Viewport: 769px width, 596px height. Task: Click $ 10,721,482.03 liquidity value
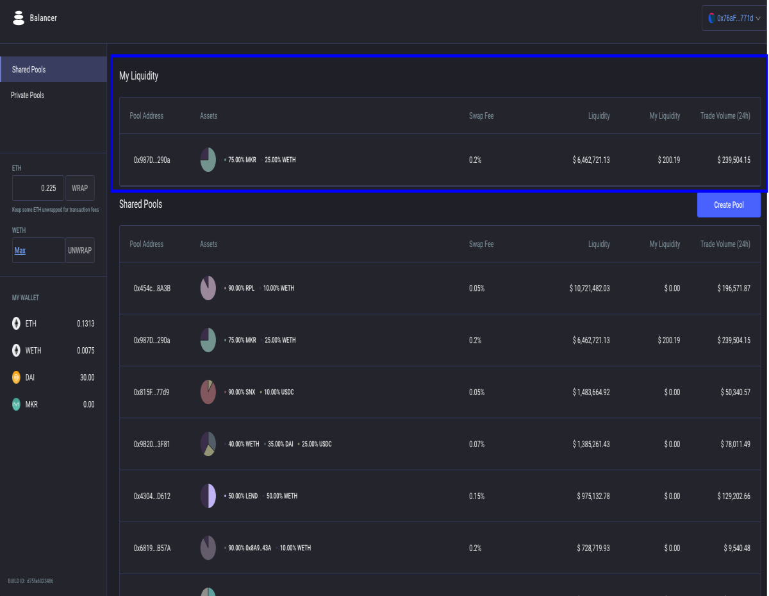point(590,289)
